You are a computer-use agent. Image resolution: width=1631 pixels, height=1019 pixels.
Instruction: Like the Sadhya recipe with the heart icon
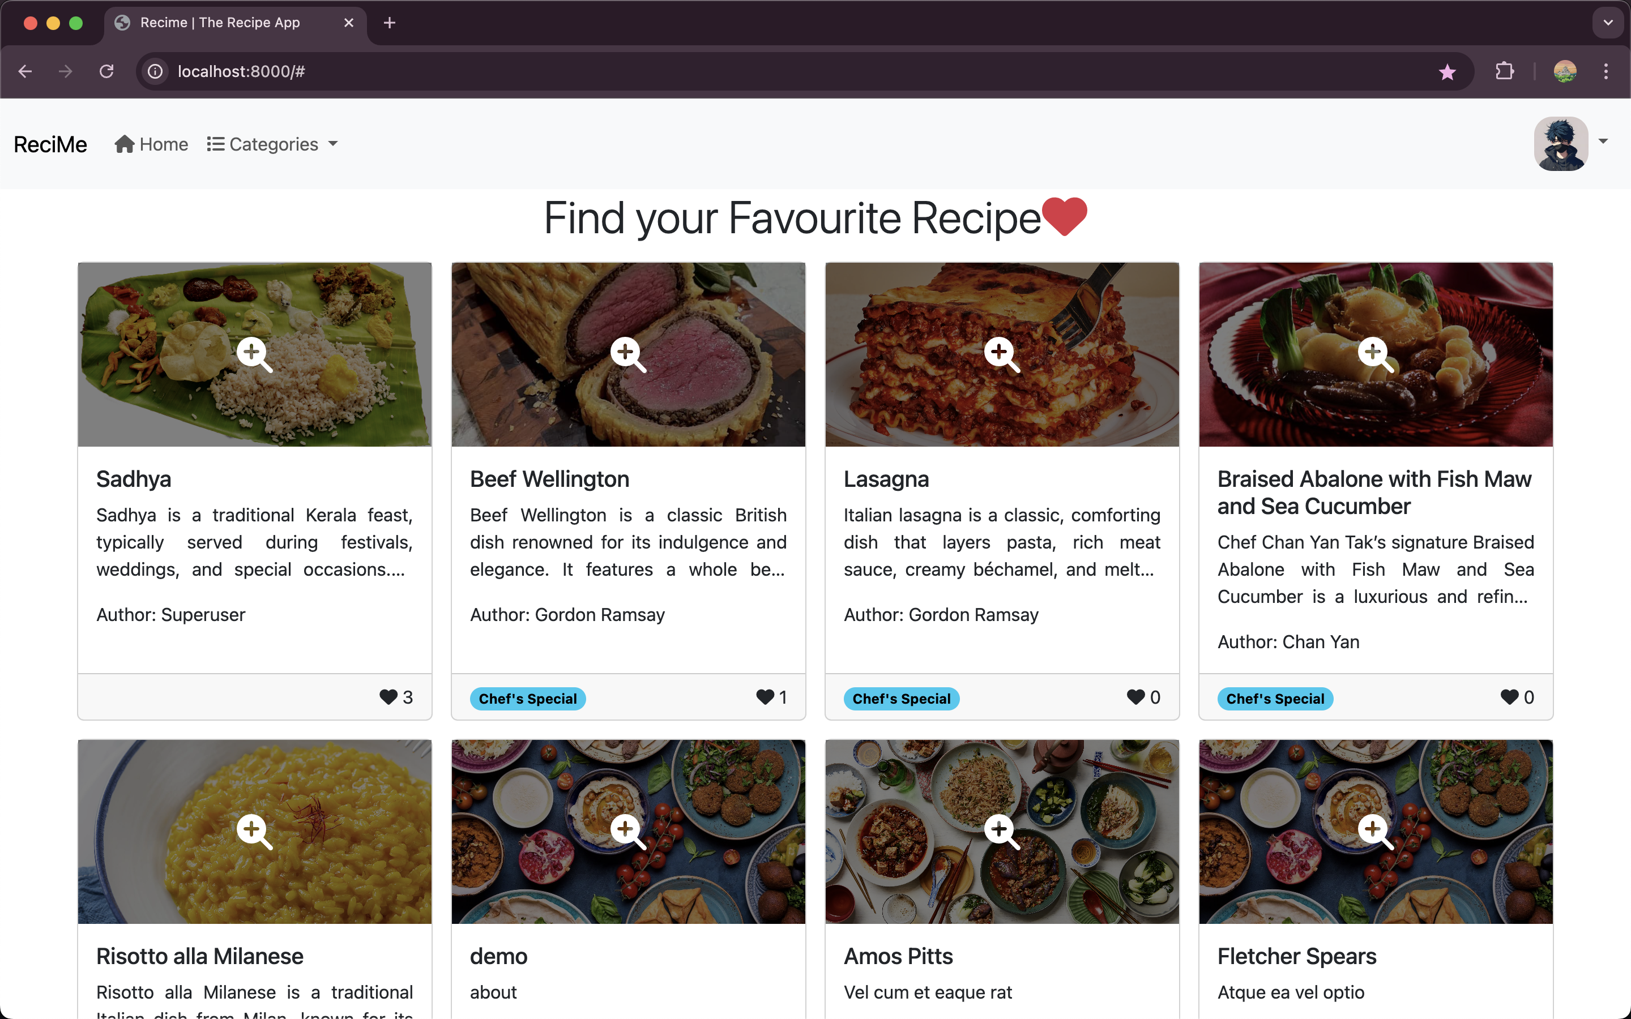coord(388,697)
